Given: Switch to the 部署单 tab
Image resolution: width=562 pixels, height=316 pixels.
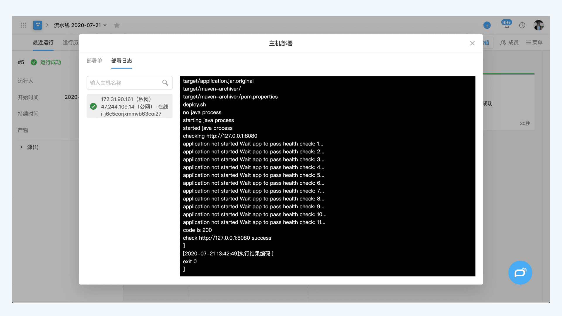Looking at the screenshot, I should pyautogui.click(x=94, y=61).
